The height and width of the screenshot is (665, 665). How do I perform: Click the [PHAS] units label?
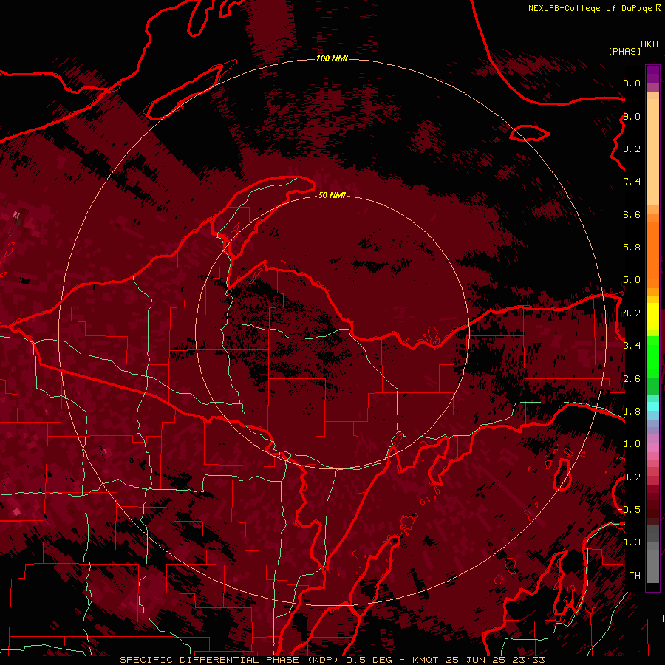tap(624, 51)
